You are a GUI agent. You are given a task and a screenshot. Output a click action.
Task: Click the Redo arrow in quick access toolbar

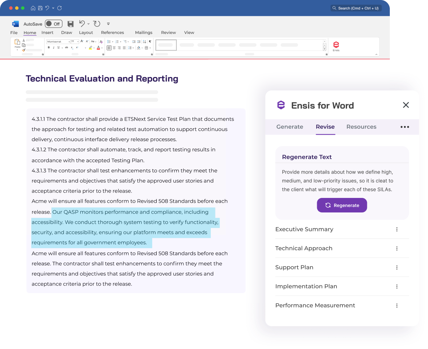(x=97, y=24)
